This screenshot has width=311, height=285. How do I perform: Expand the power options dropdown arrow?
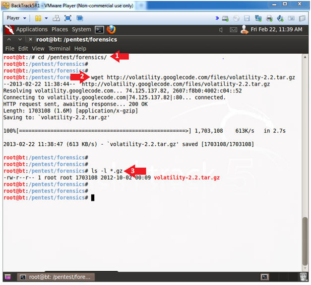[x=46, y=18]
